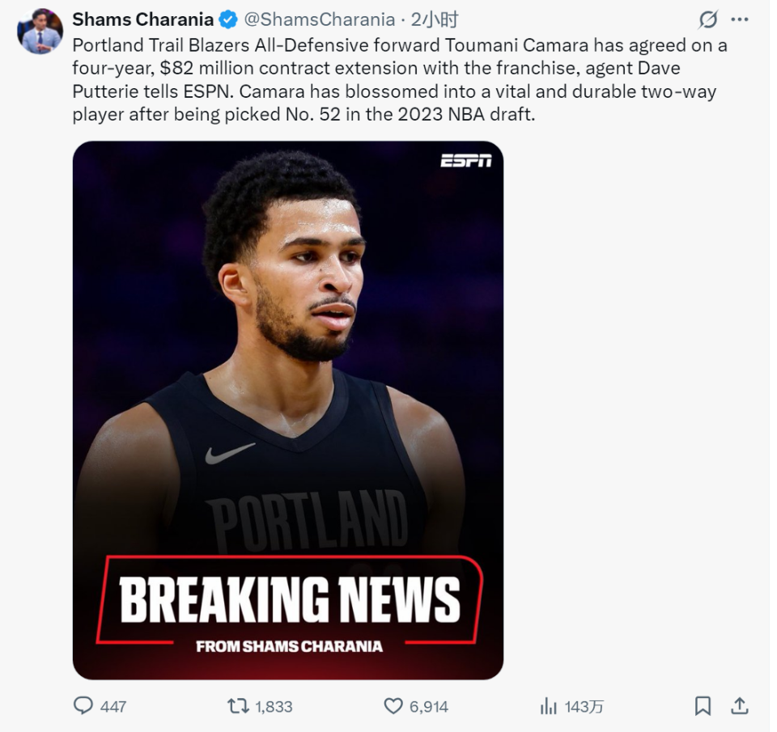Screen dimensions: 777x732
Task: Click the blue verified badge
Action: point(229,19)
